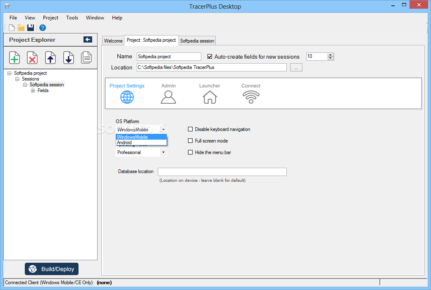Screen dimensions: 431x290
Task: Expand the Fields tree node
Action: click(x=33, y=90)
